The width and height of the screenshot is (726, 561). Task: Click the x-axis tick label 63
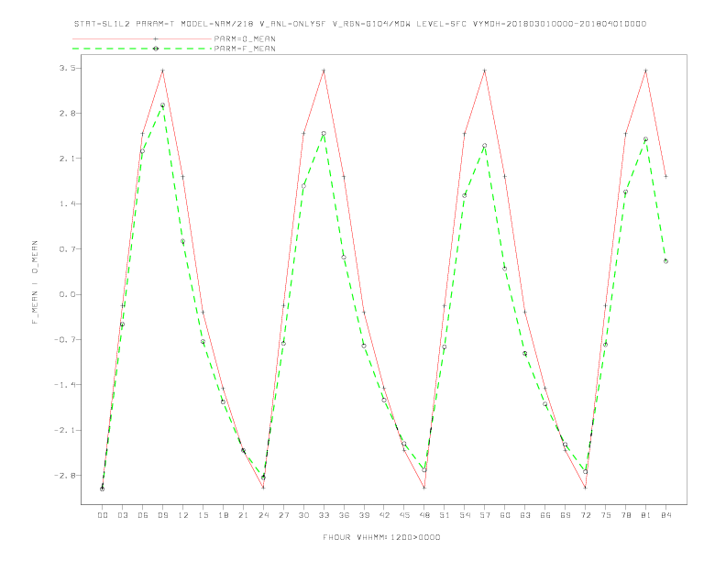[525, 515]
